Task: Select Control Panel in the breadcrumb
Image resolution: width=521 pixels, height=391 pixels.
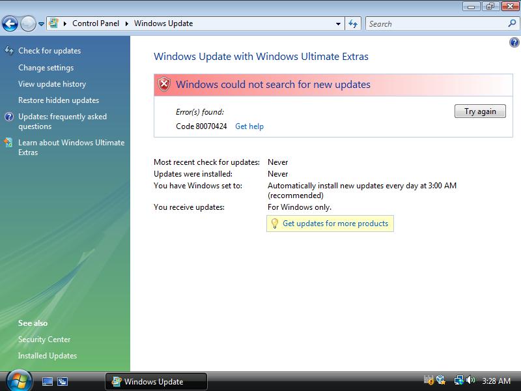Action: (95, 23)
